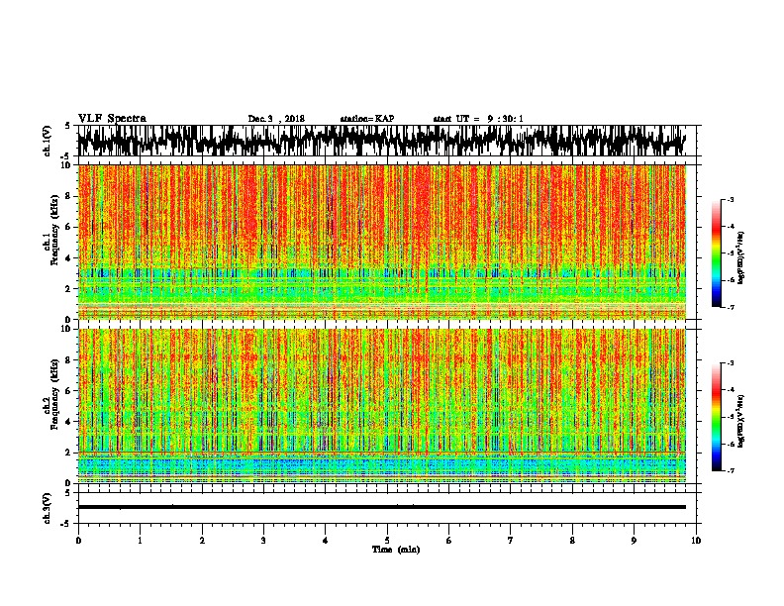This screenshot has height=606, width=784.
Task: Click inside the ch.2 frequency spectrogram
Action: point(381,406)
